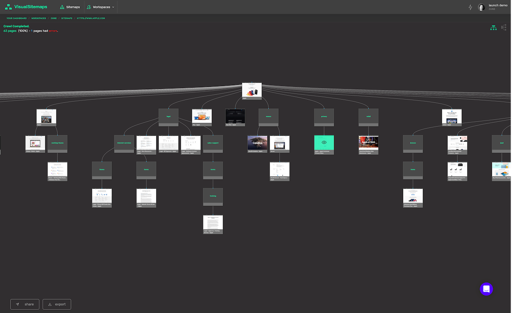This screenshot has height=313, width=513.
Task: Click the 63 pages count text
Action: [10, 31]
